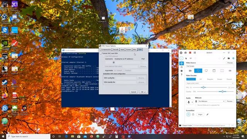Take a screenshot with Captura's camera icon

[185, 53]
